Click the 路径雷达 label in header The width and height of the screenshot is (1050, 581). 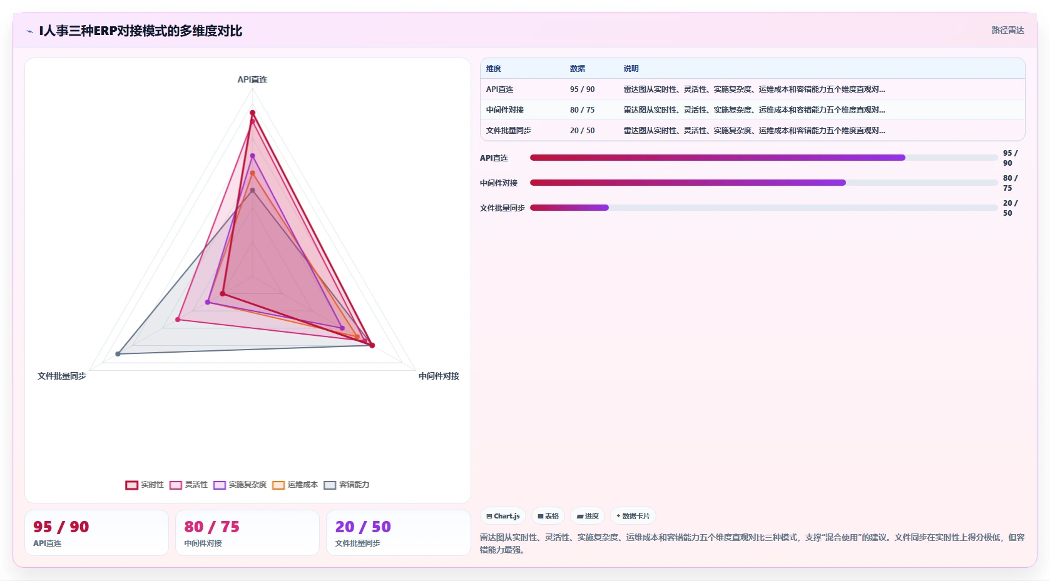(1007, 30)
